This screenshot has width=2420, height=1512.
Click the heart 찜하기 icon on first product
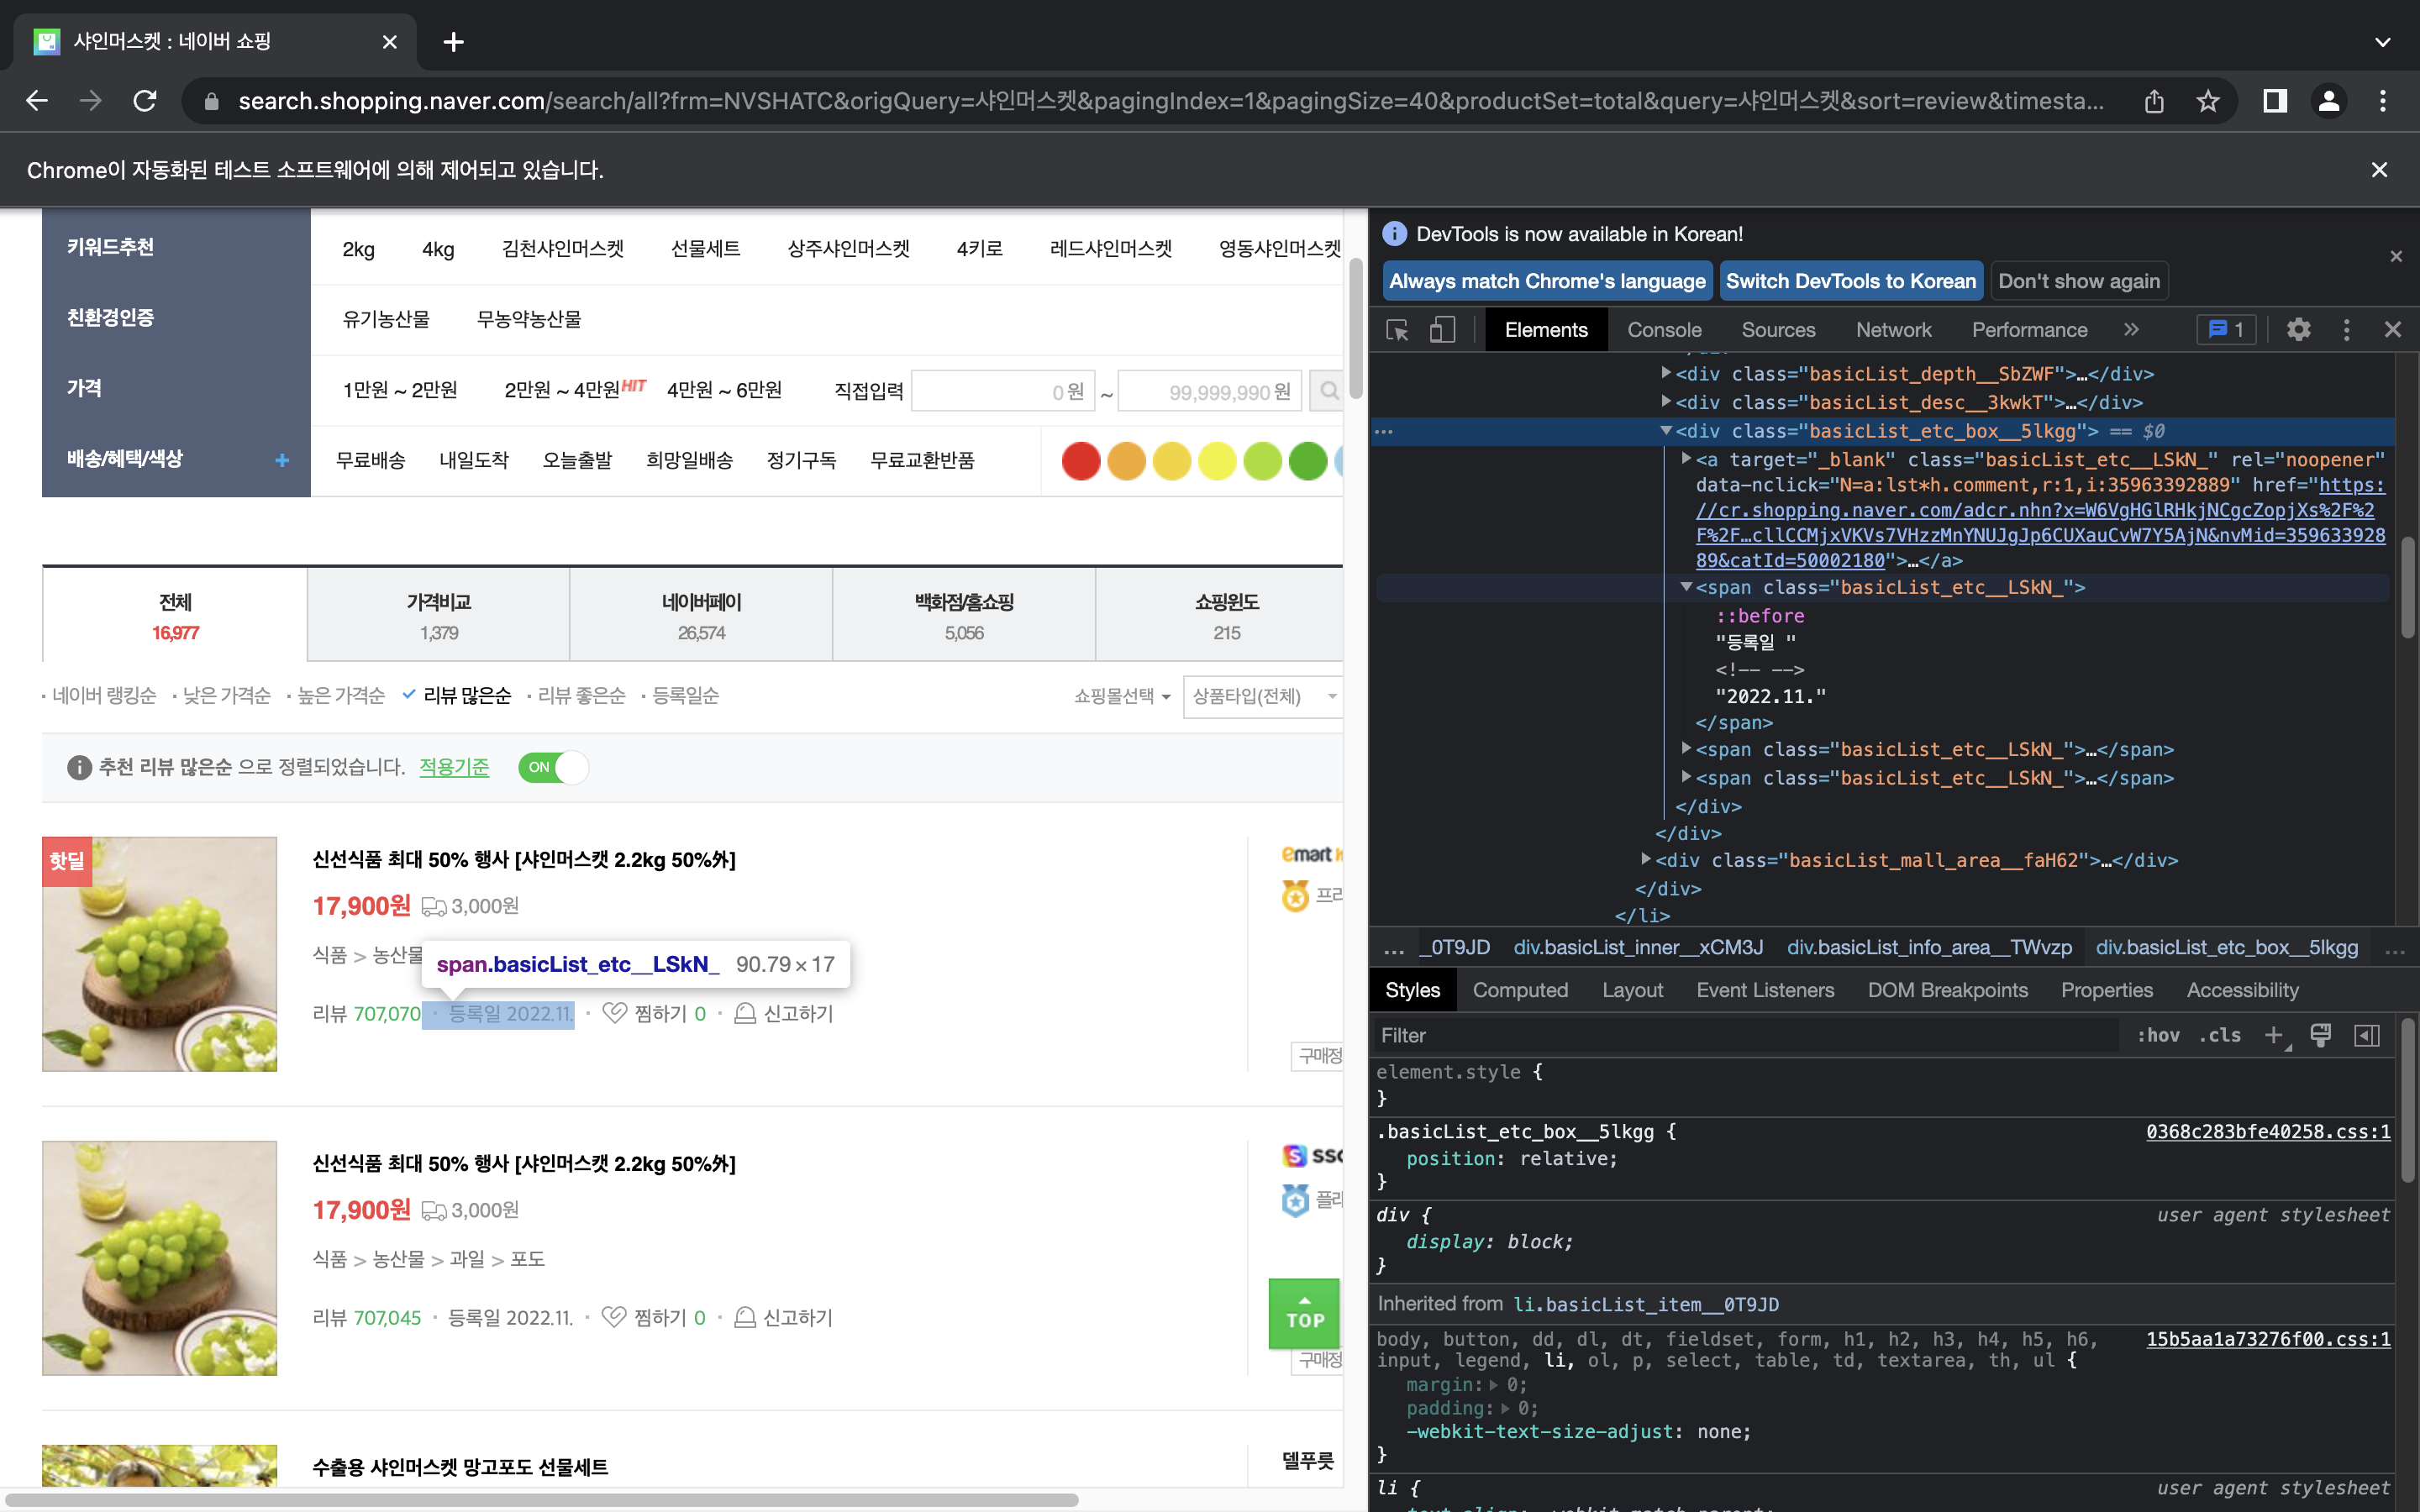(x=614, y=1013)
